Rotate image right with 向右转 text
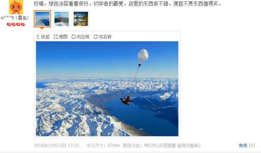The width and height of the screenshot is (261, 153). [105, 37]
